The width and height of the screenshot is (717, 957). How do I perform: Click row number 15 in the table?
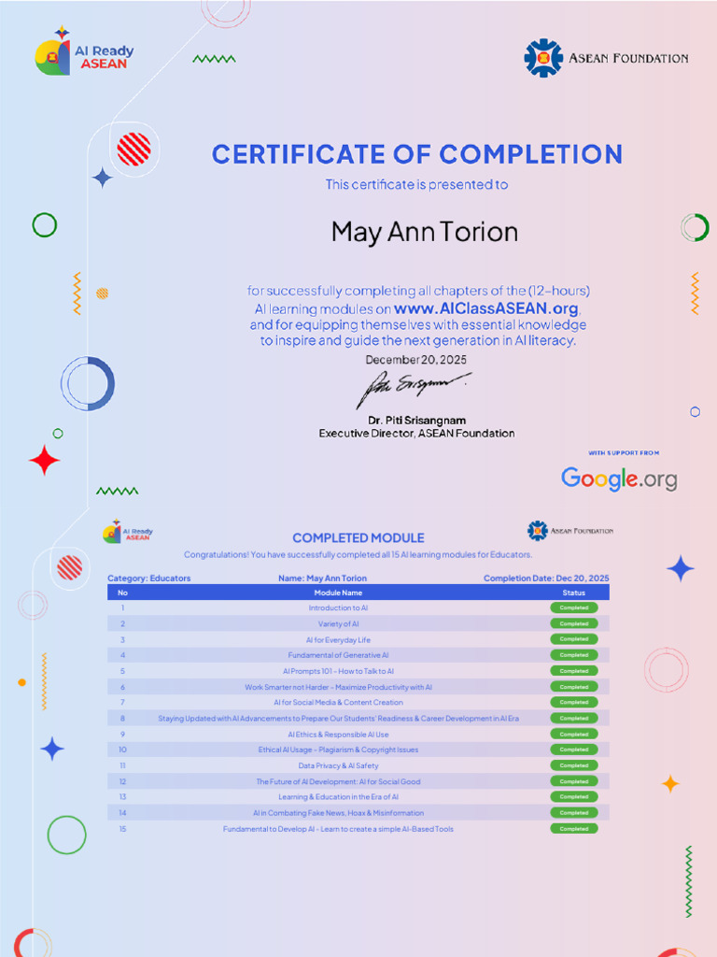click(122, 829)
